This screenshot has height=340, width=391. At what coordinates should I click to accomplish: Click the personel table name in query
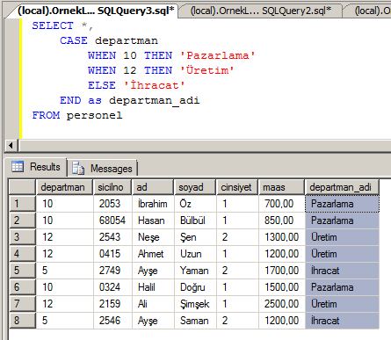coord(94,115)
